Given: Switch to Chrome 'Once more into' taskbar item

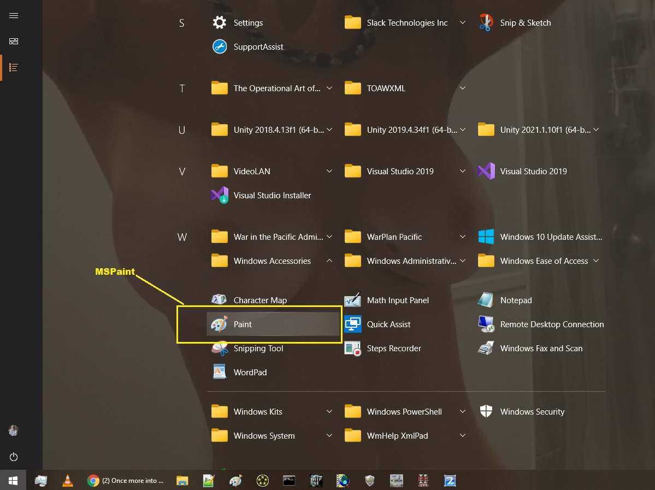Looking at the screenshot, I should coord(126,480).
